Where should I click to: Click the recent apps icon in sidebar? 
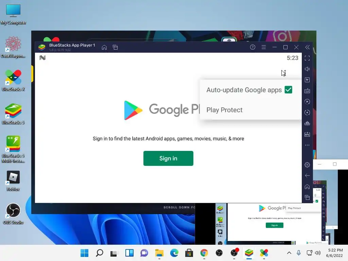[307, 197]
